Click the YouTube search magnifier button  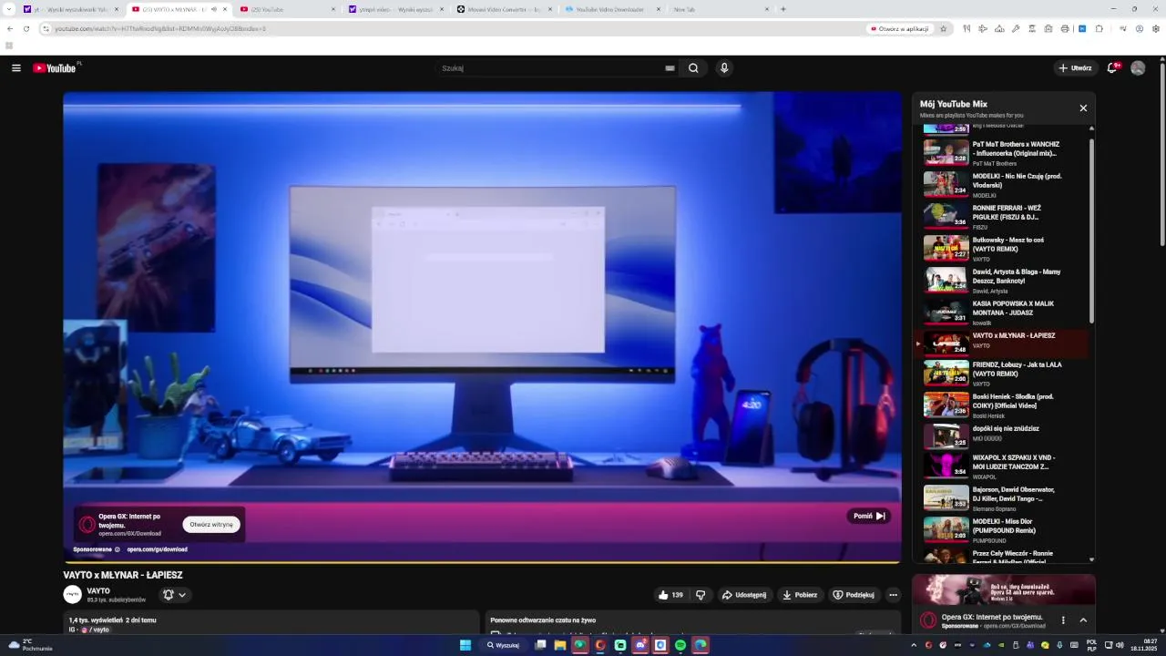pos(693,68)
